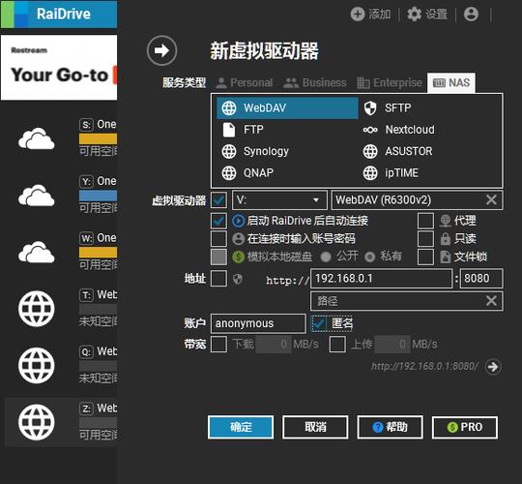Select the W: OneDrive cloud icon
Screen dimensions: 522x484
[37, 252]
